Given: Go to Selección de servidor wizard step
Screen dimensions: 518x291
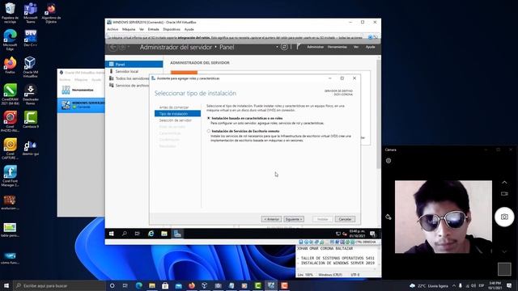Looking at the screenshot, I should (x=175, y=120).
